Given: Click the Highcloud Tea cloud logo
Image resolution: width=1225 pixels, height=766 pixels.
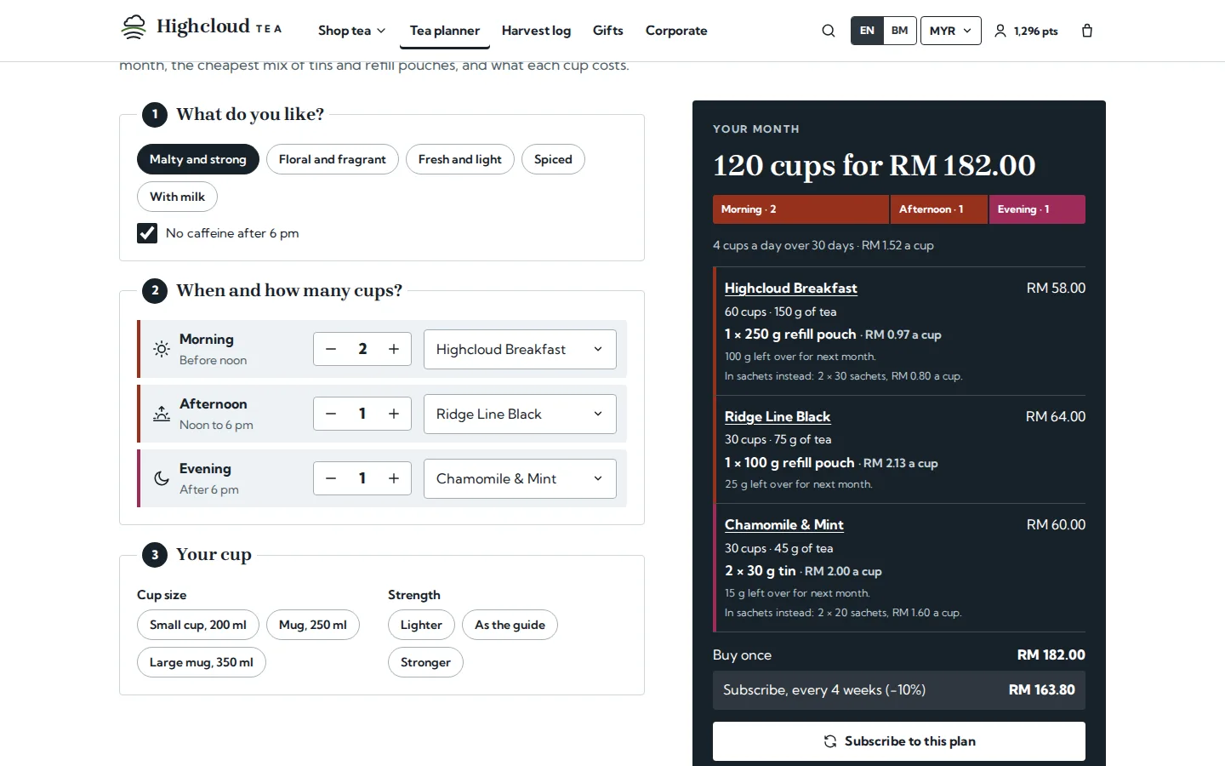Looking at the screenshot, I should coord(134,27).
